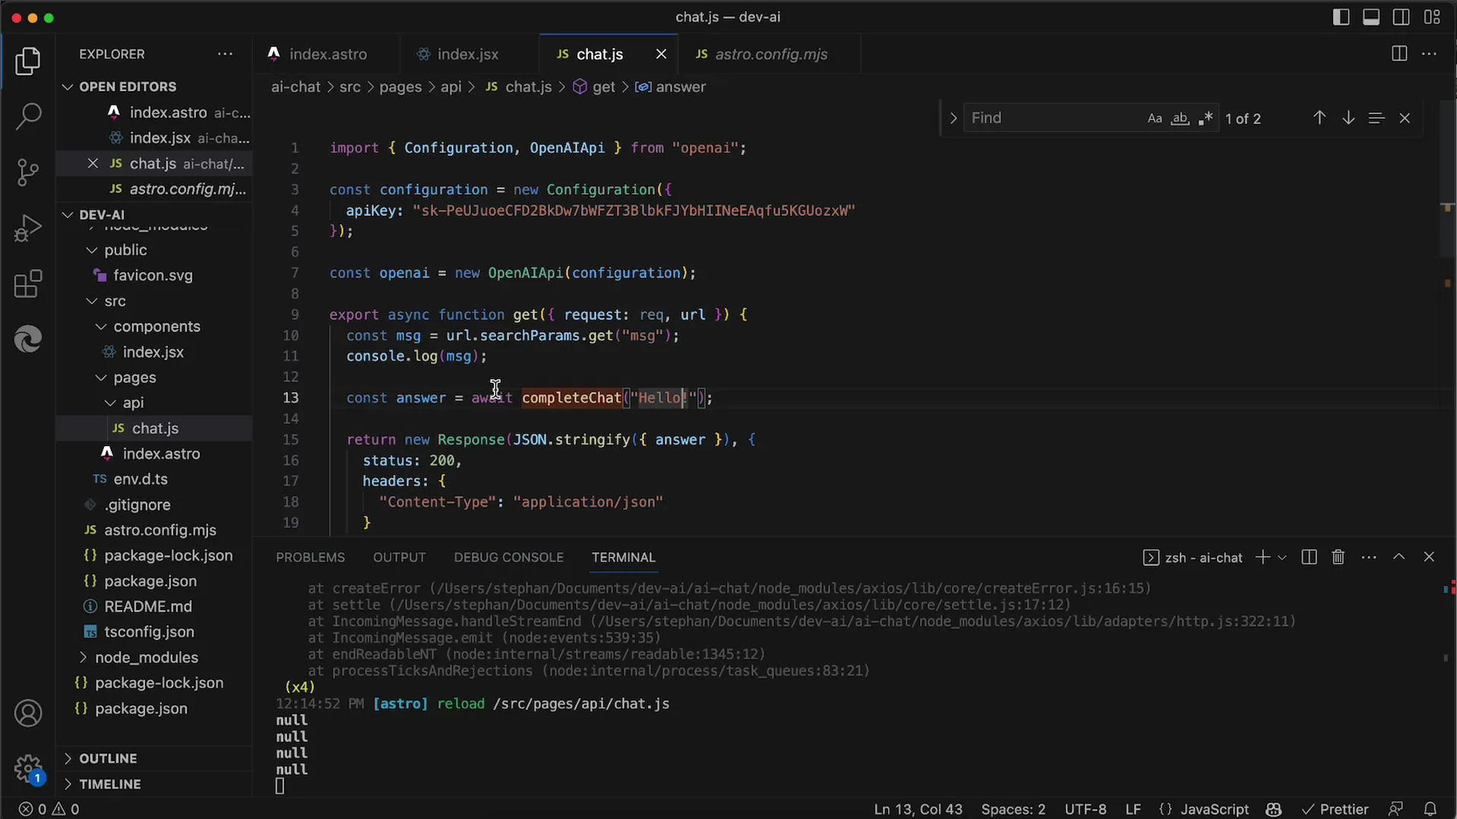The image size is (1457, 819).
Task: Open Accounts menu in activity bar
Action: (x=28, y=713)
